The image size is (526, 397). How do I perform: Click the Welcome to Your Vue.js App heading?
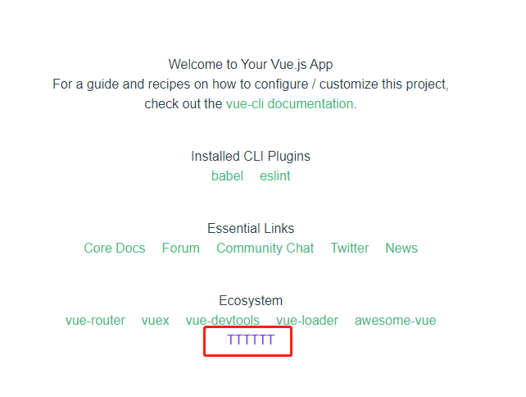251,65
